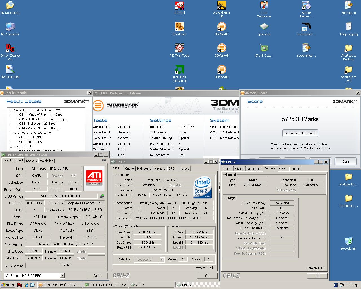361x289 pixels.
Task: Click the Close button in GPU-Z
Action: point(97,276)
